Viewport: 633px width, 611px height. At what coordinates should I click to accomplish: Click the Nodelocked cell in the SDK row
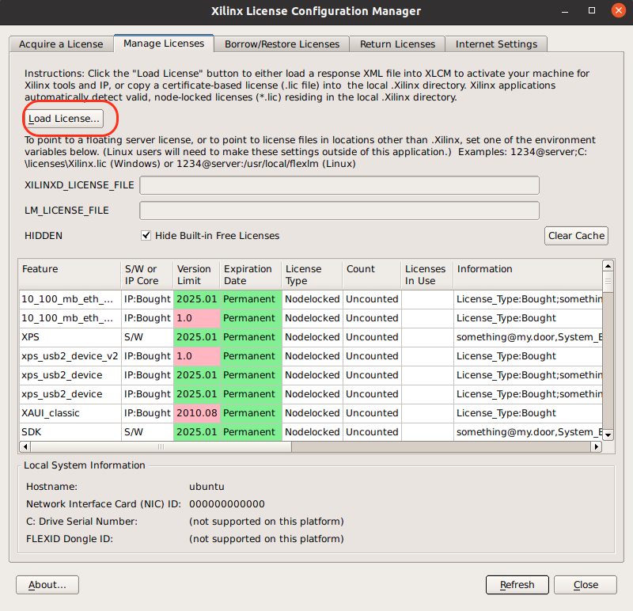[313, 431]
